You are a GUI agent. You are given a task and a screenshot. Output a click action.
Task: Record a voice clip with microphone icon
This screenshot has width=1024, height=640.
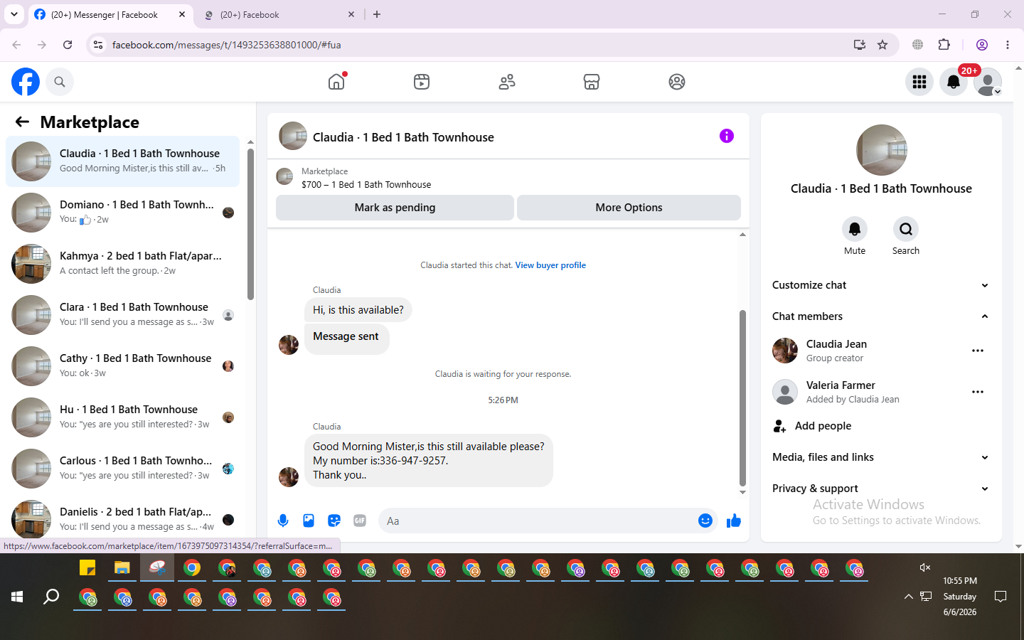(283, 521)
